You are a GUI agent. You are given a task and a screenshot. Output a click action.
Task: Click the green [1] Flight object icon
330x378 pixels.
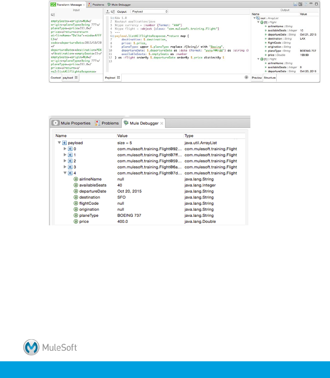[262, 59]
